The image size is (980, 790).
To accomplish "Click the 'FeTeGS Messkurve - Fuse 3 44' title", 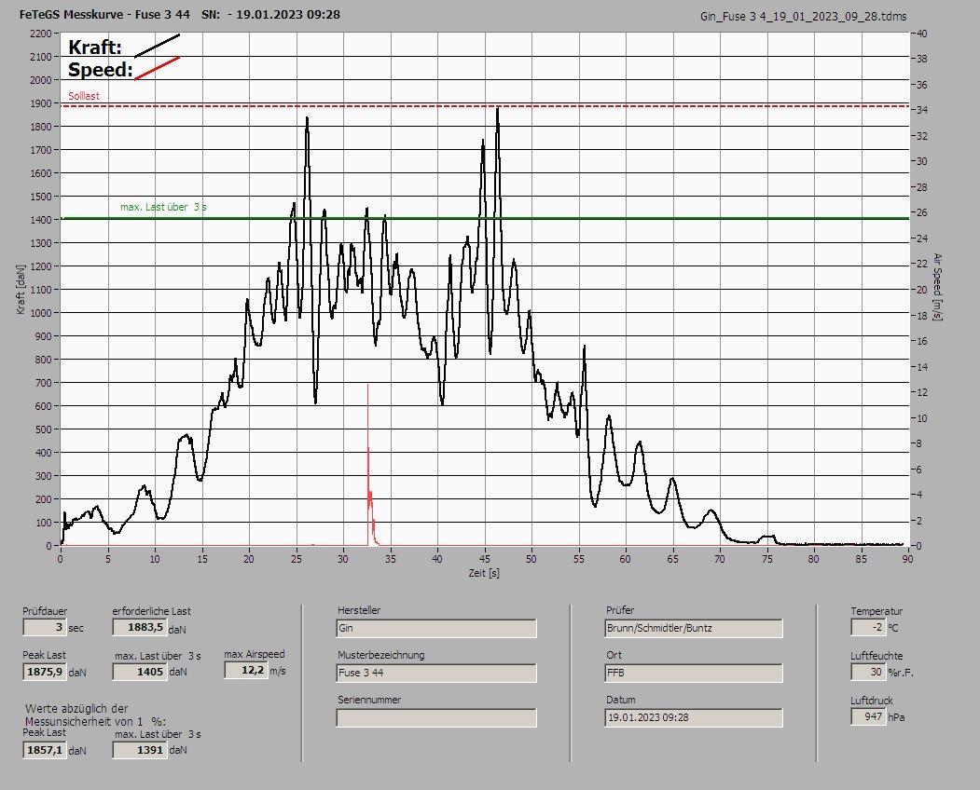I will [x=105, y=14].
